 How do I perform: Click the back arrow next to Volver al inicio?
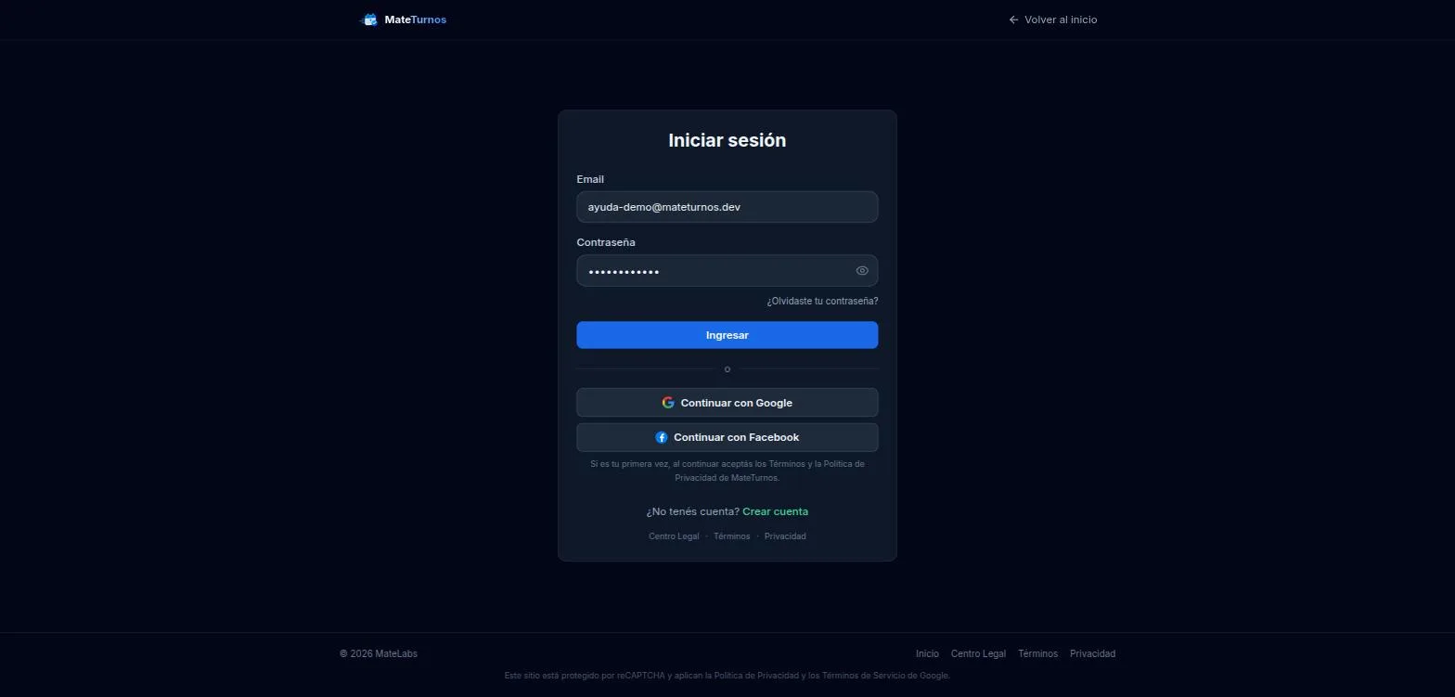pos(1013,19)
